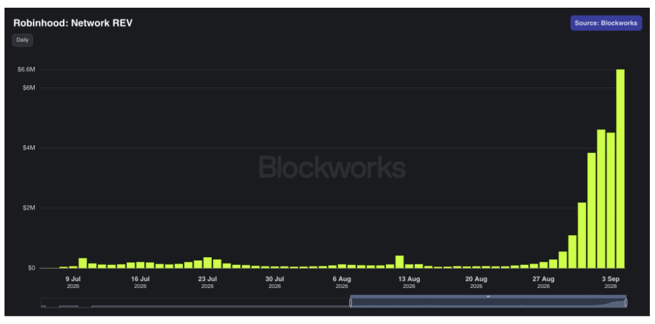Click the Daily interval button

tap(22, 40)
